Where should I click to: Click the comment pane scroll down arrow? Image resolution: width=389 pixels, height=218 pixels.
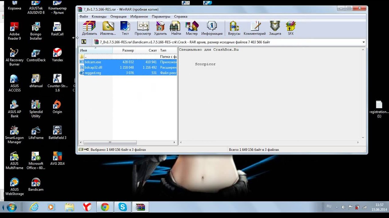point(363,138)
